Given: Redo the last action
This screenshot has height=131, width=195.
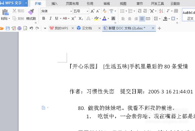Looking at the screenshot, I should (37, 28).
